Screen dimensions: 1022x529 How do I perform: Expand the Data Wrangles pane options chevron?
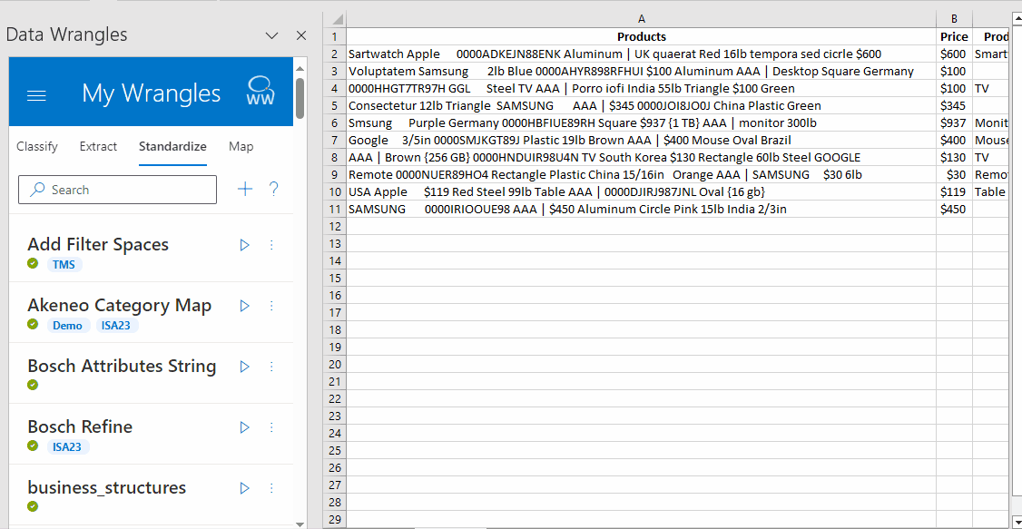(x=271, y=35)
